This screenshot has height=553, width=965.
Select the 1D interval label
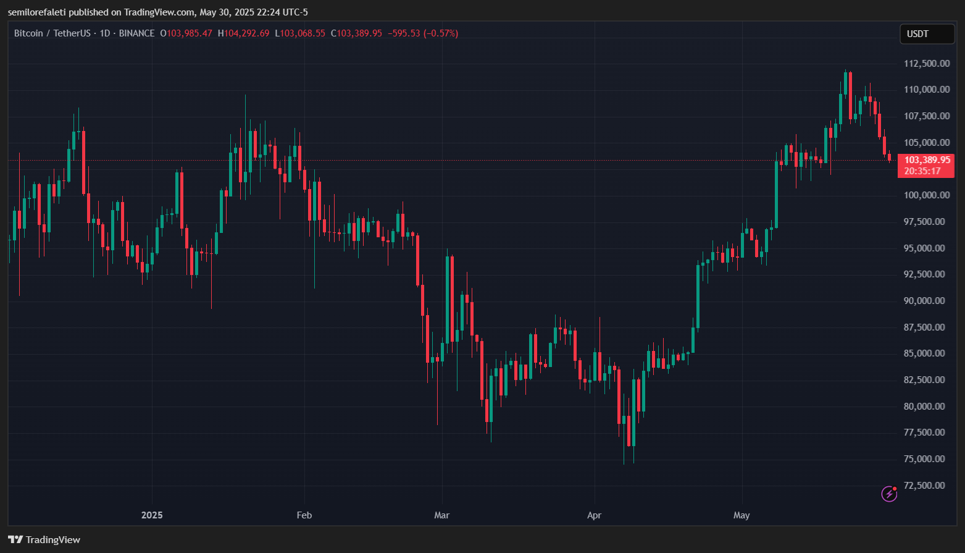coord(105,33)
